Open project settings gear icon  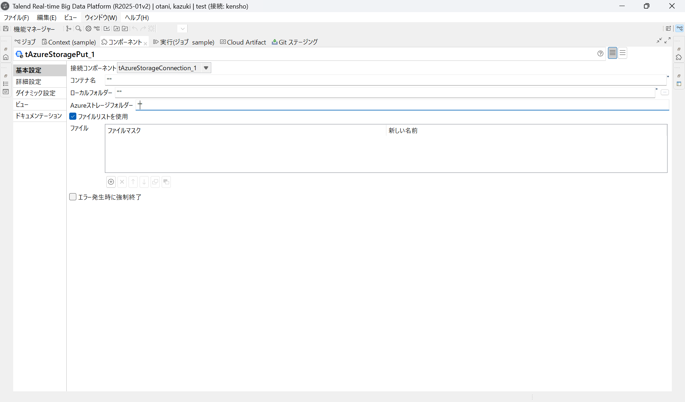pos(88,29)
